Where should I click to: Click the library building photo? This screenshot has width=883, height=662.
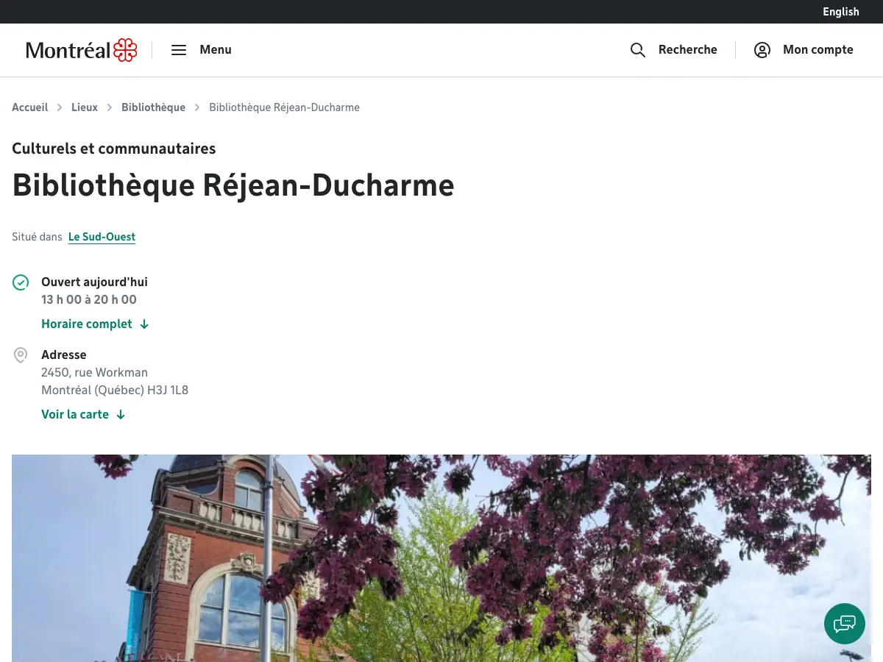click(441, 558)
